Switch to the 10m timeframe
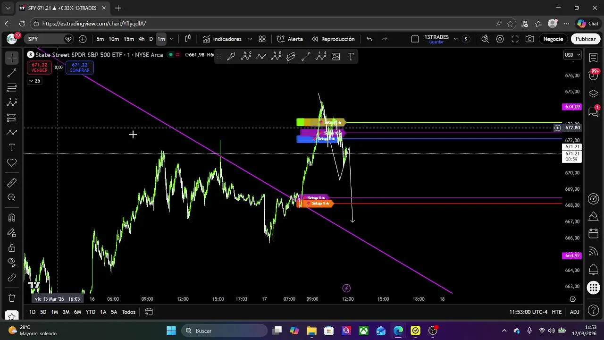 114,39
